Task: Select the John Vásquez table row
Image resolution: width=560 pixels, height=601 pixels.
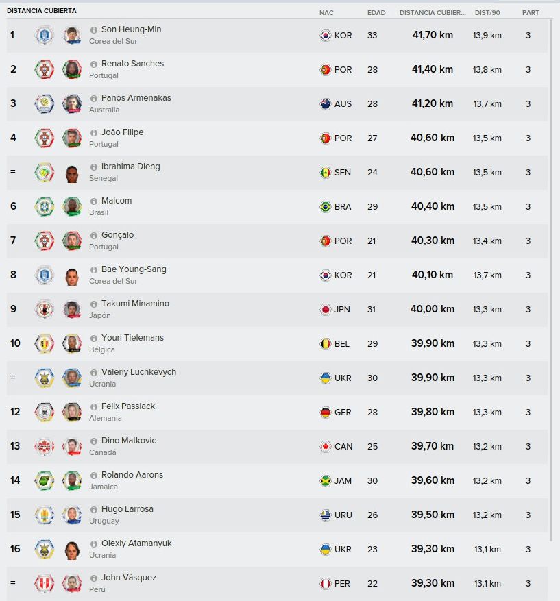Action: (277, 583)
